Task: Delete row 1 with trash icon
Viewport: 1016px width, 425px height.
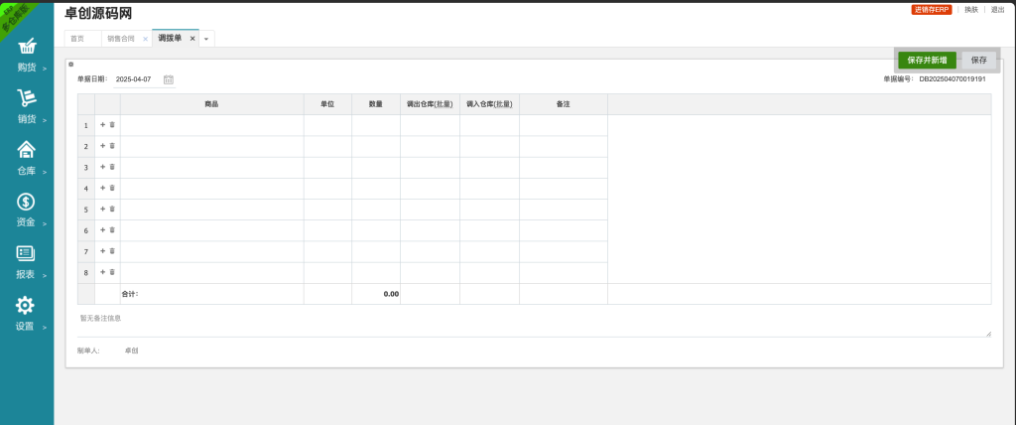Action: [112, 124]
